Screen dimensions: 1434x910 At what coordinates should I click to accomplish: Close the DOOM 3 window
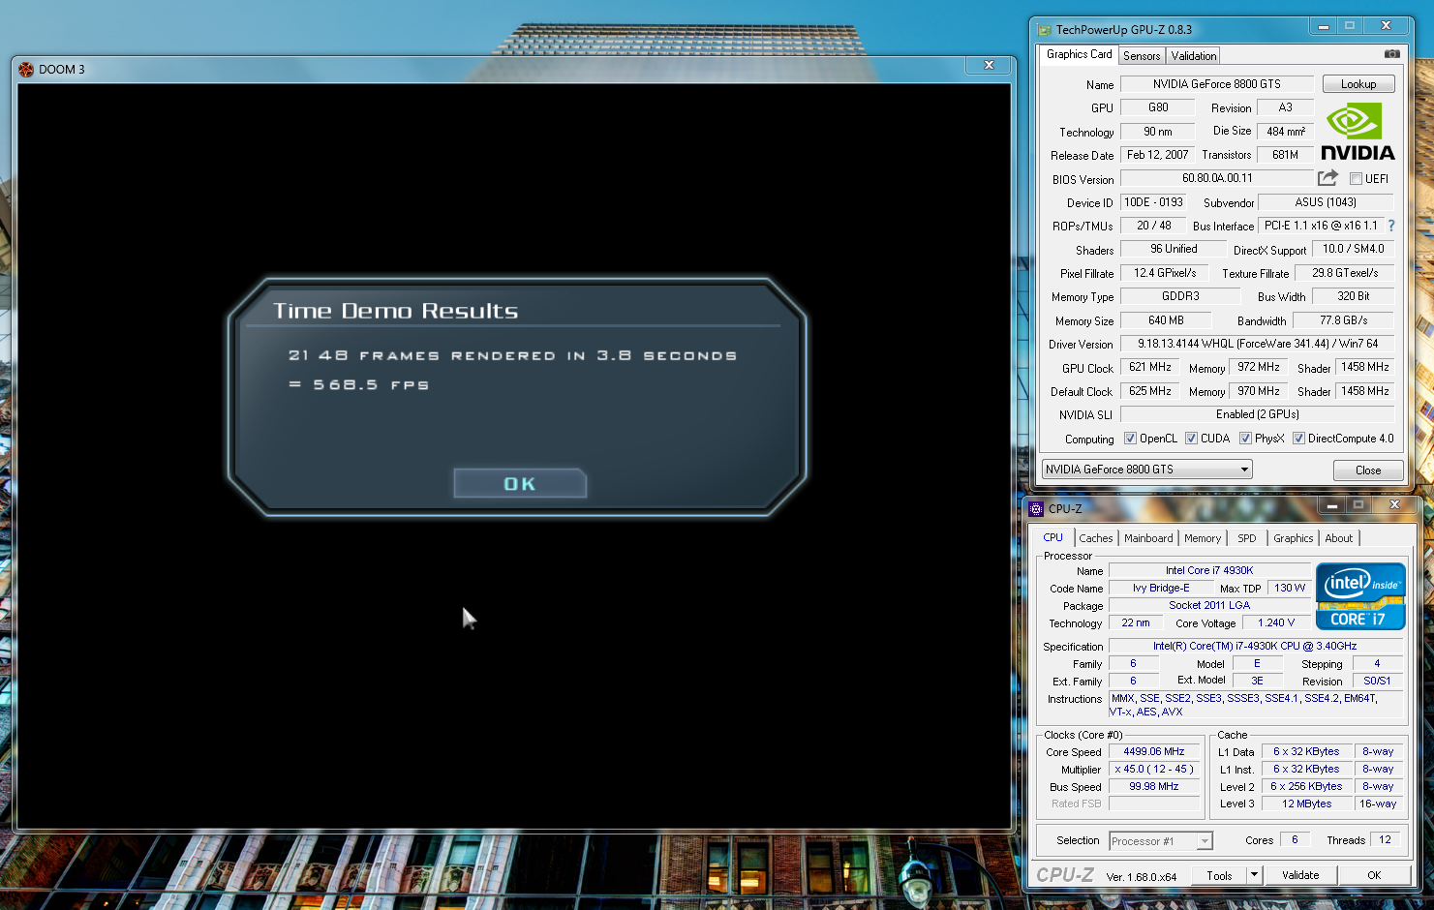tap(989, 65)
